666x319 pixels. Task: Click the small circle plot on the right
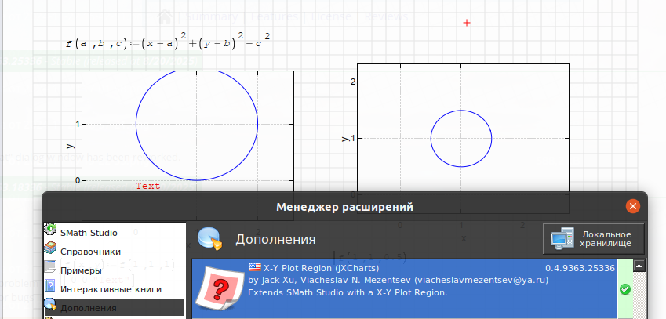[461, 139]
